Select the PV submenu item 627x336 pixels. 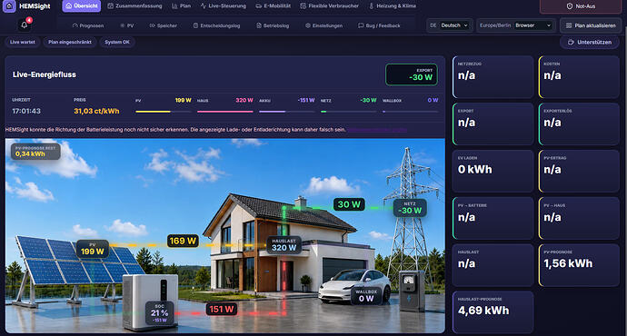[126, 25]
